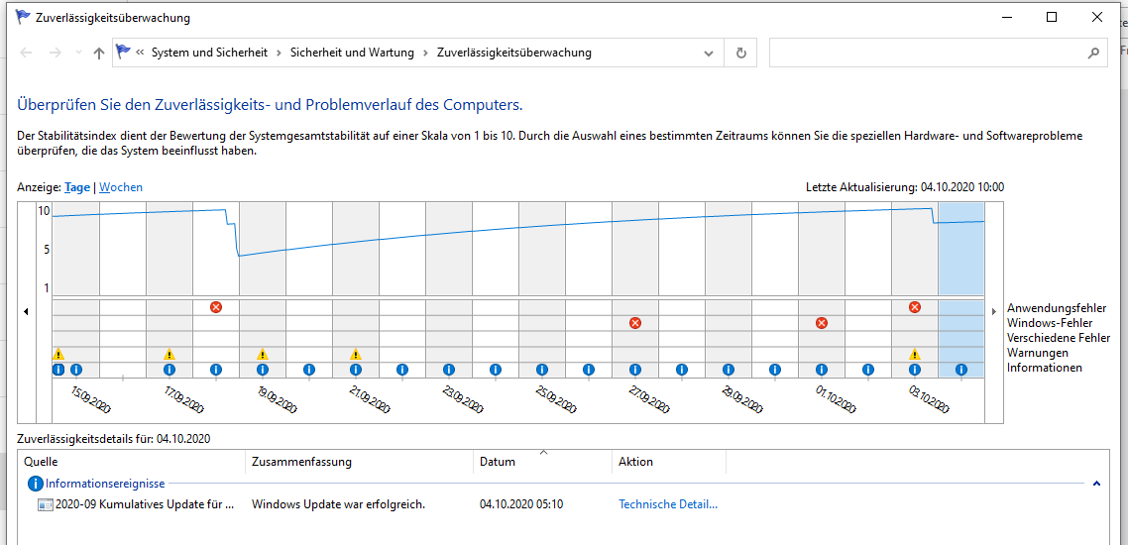Select the information icon for 23.09.2020
This screenshot has height=545, width=1128.
(x=449, y=370)
